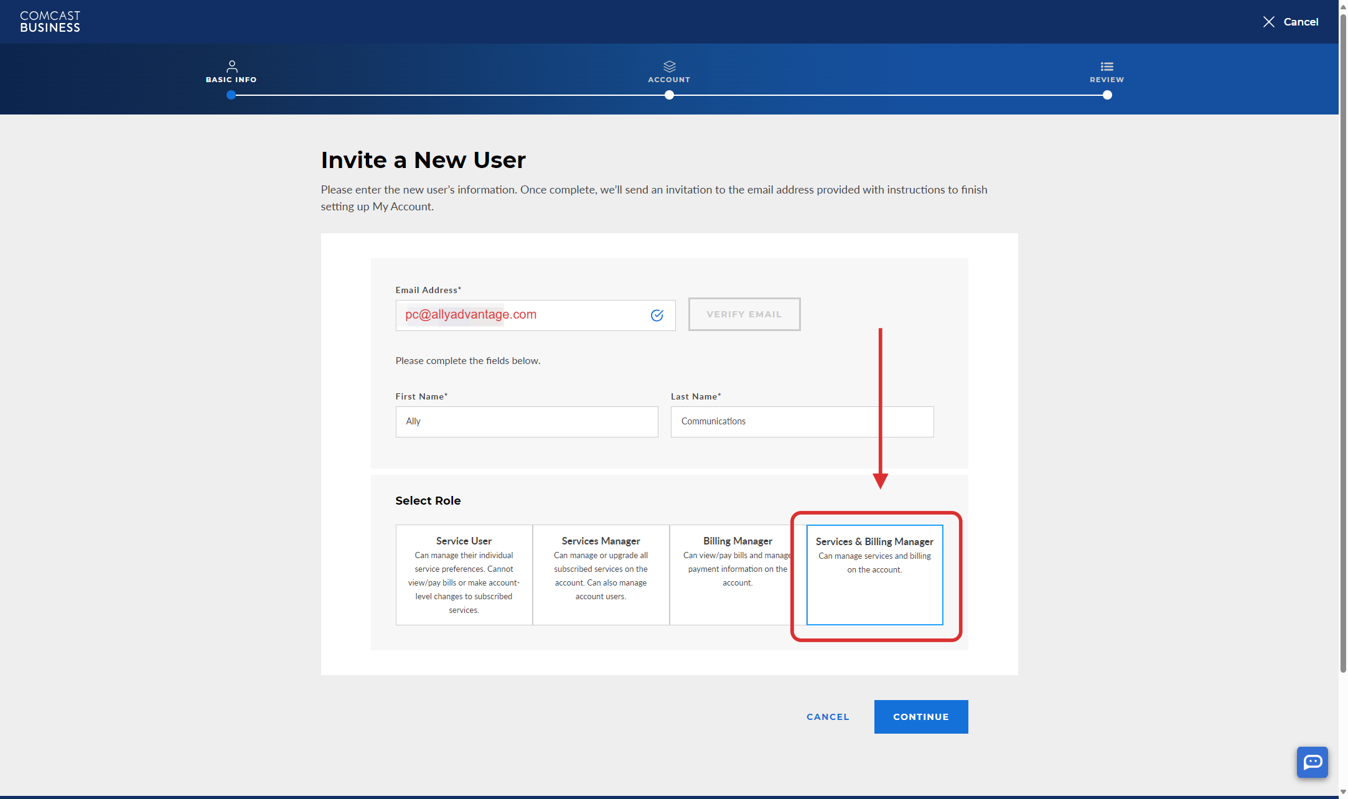Click the BASIC INFO step label
The image size is (1348, 799).
(x=231, y=80)
